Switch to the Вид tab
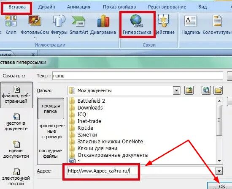 coord(202,7)
